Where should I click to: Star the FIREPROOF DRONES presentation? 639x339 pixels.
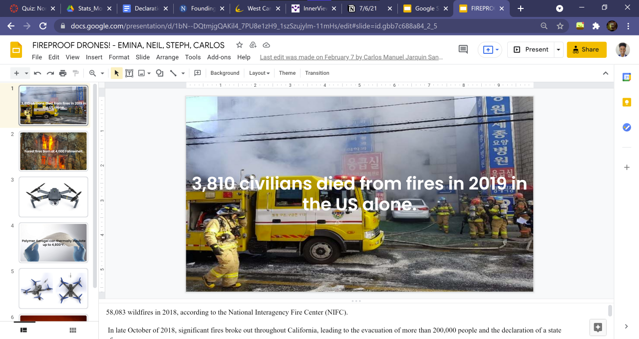240,45
